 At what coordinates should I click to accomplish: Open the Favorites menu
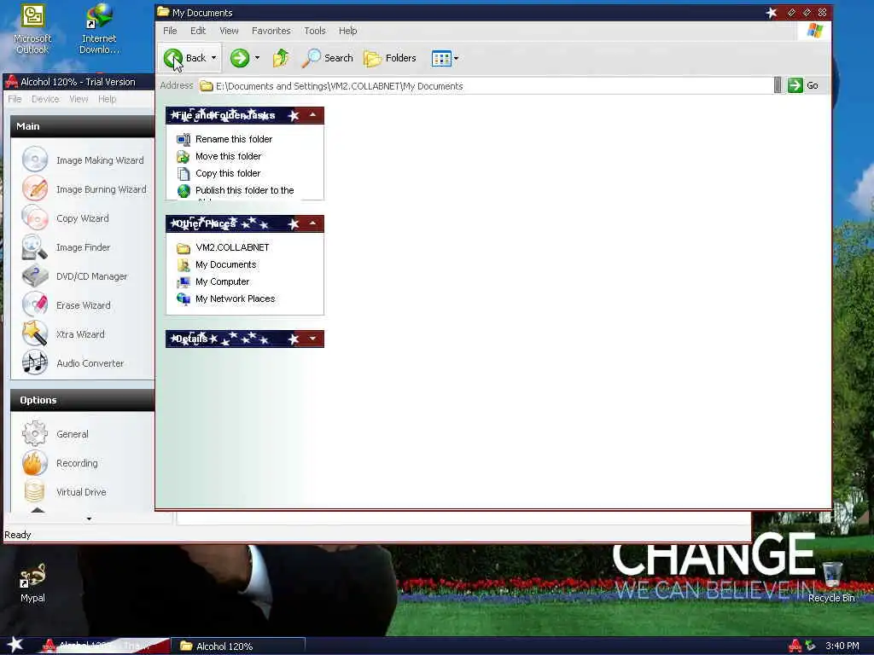coord(271,31)
